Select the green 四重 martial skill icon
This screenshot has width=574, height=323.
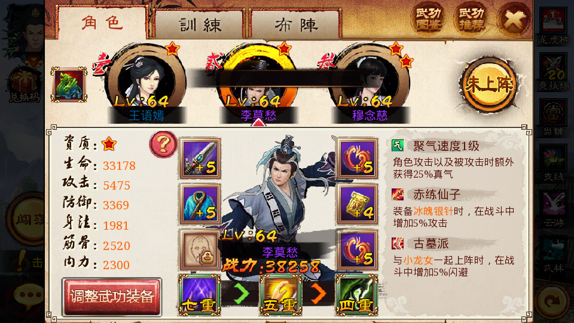tap(356, 295)
